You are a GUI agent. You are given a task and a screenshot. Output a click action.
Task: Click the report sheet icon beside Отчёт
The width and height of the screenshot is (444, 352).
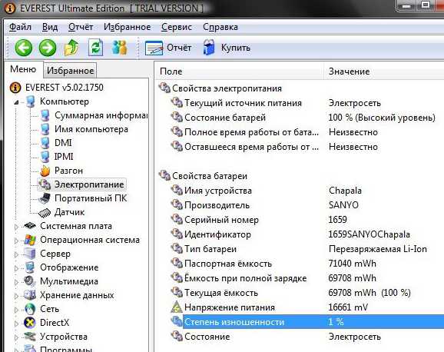(154, 48)
